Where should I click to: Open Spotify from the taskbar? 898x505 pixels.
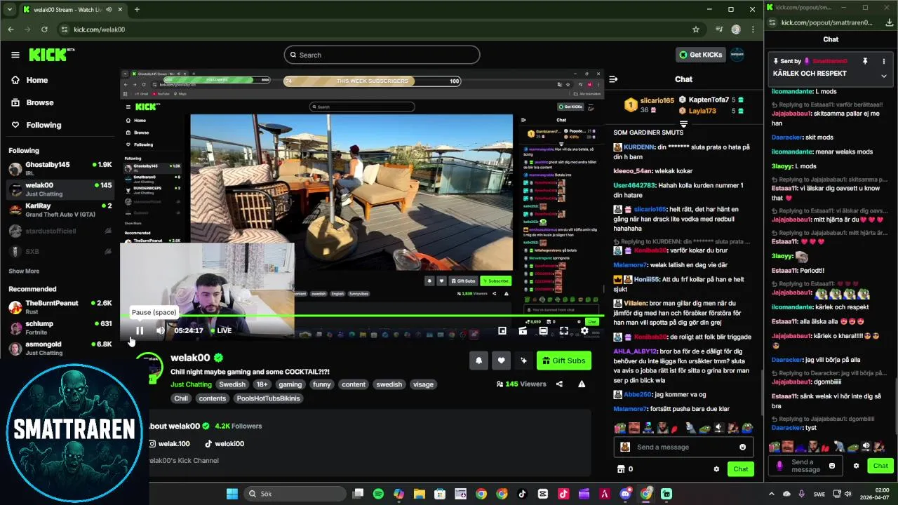378,494
